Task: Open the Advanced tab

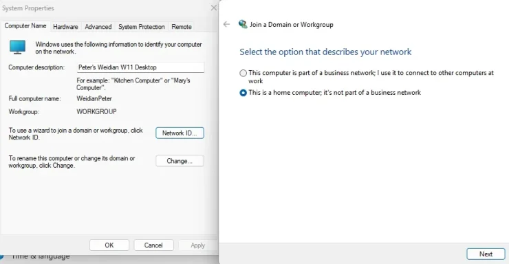Action: point(98,27)
